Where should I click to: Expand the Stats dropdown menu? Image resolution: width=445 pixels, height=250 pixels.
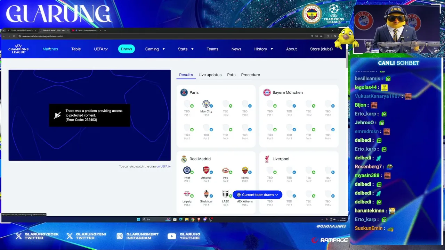pyautogui.click(x=186, y=49)
